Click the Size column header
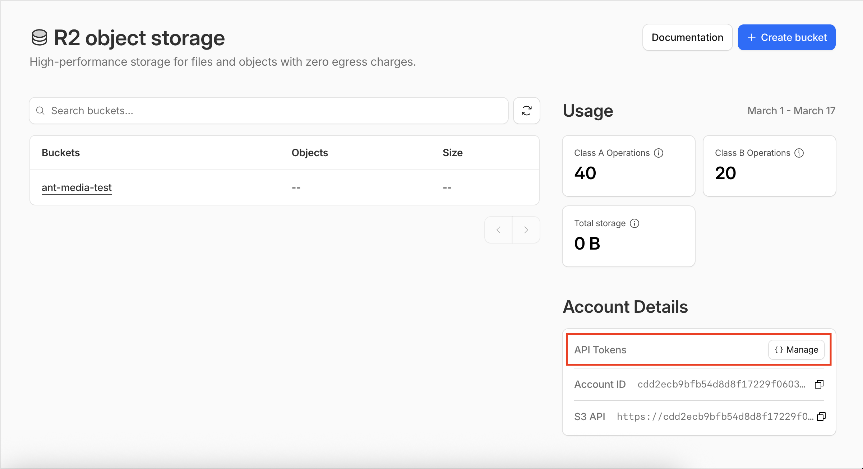The width and height of the screenshot is (863, 469). (453, 153)
